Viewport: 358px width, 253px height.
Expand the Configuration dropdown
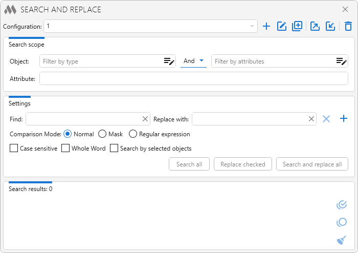(x=252, y=26)
